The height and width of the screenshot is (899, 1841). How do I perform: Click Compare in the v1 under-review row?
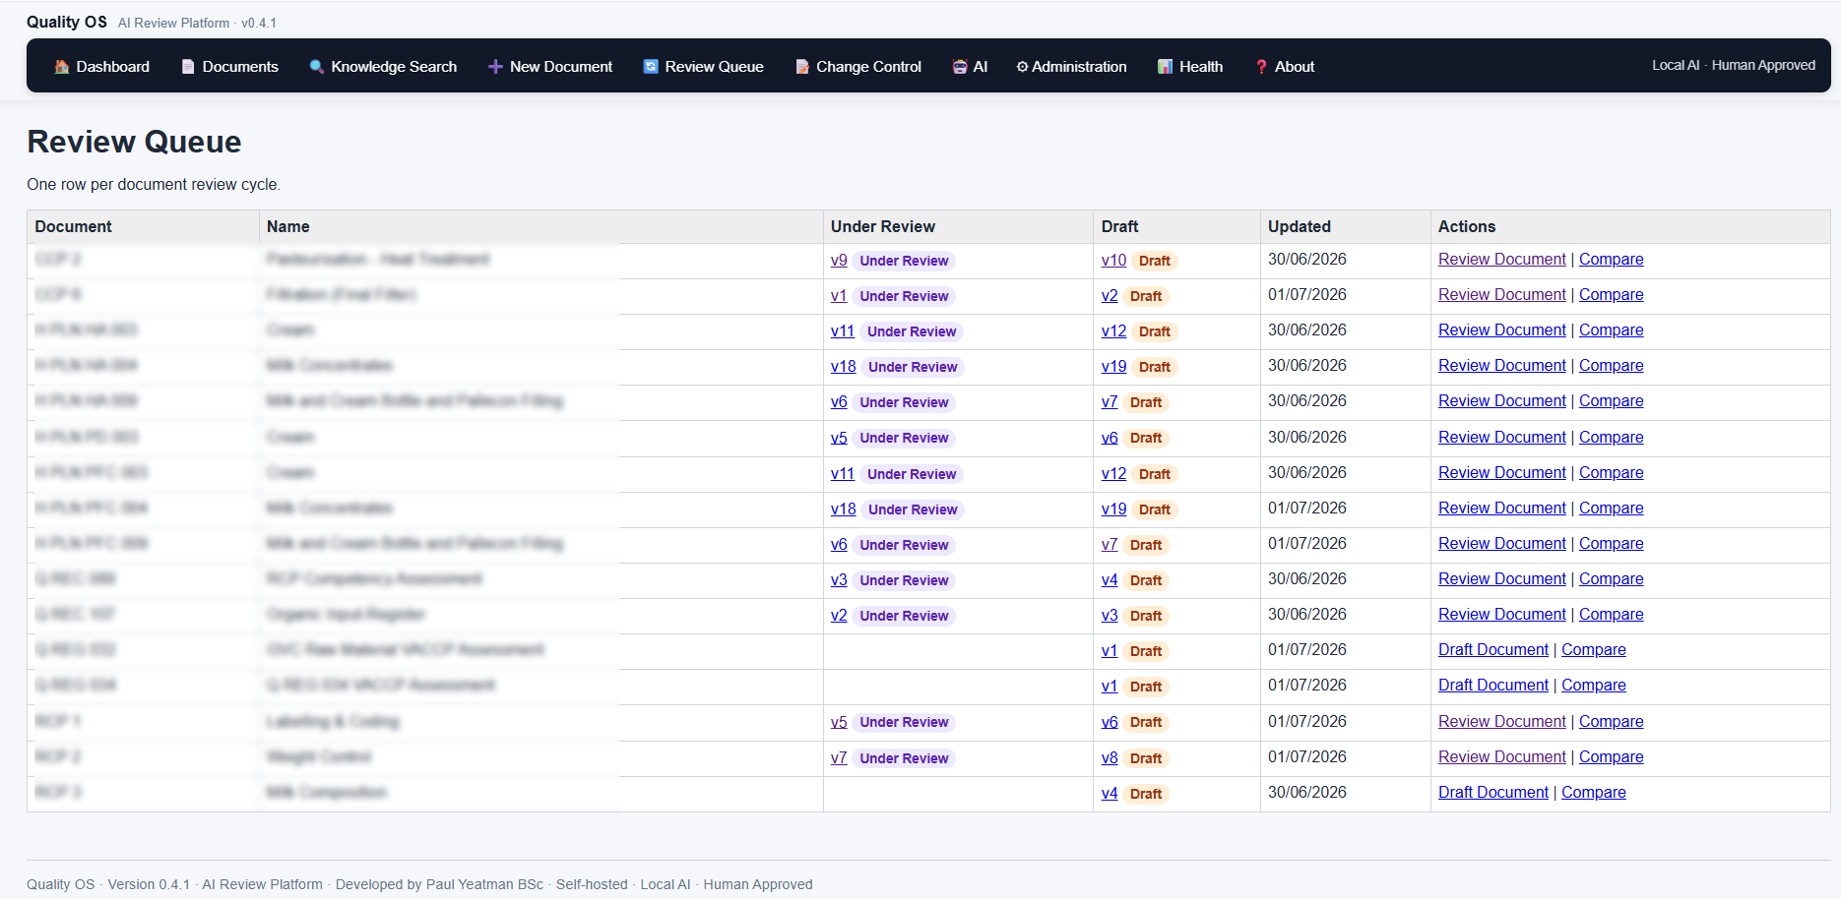pyautogui.click(x=1611, y=295)
